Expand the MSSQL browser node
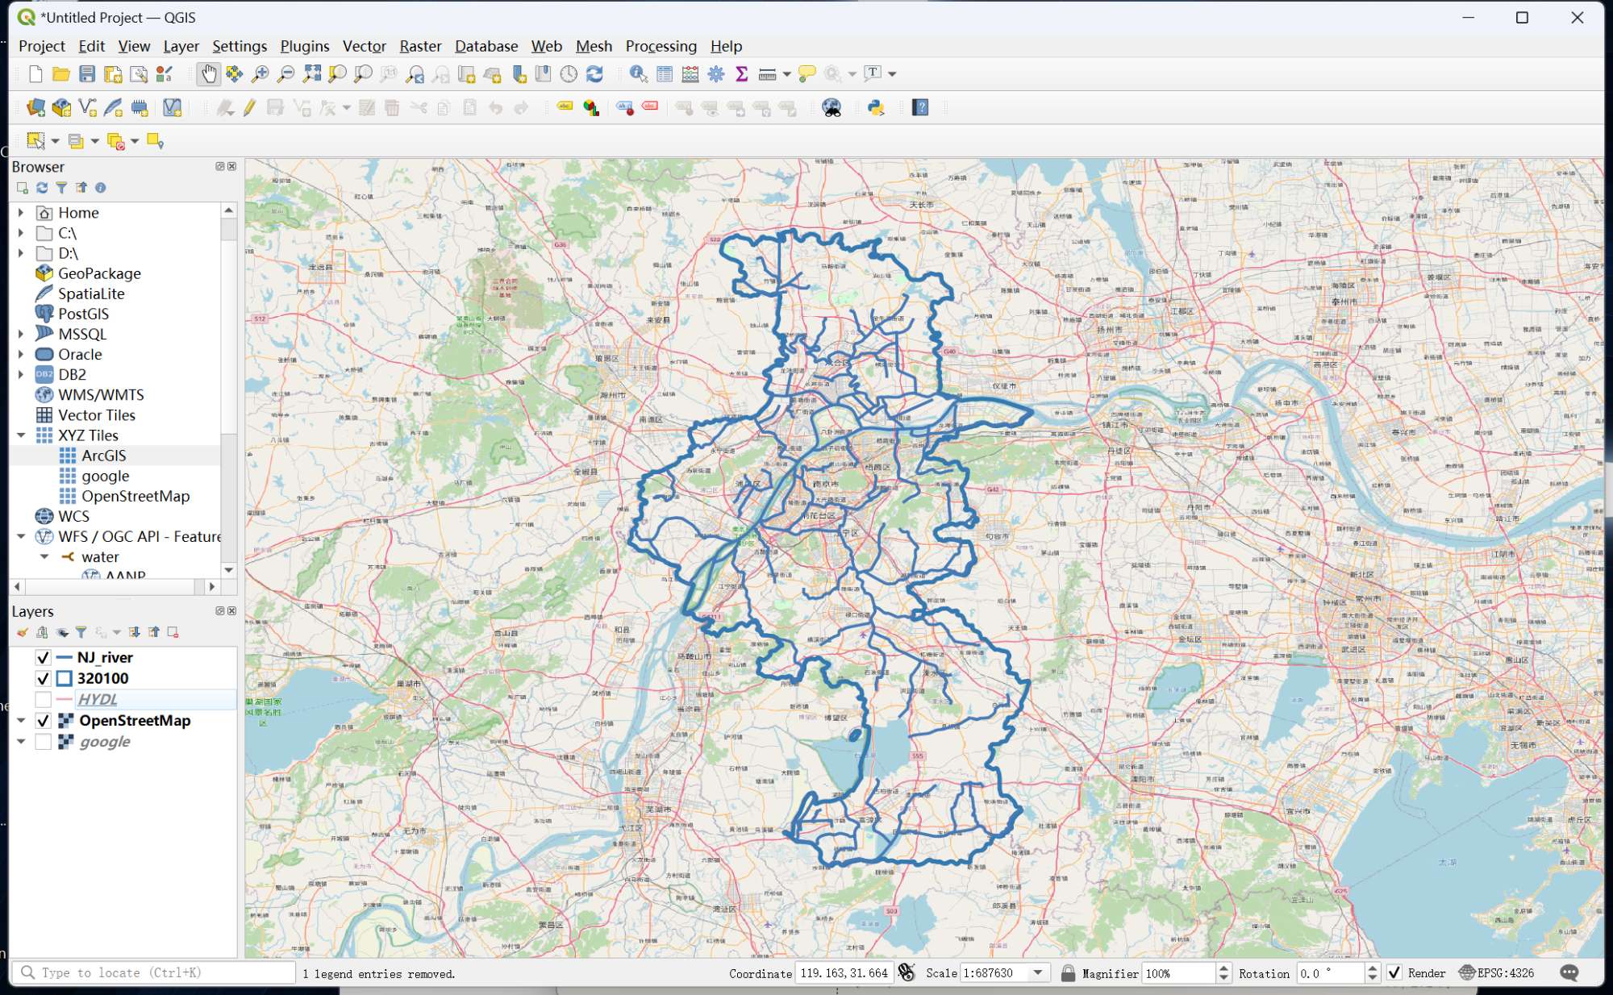Image resolution: width=1613 pixels, height=995 pixels. [21, 334]
